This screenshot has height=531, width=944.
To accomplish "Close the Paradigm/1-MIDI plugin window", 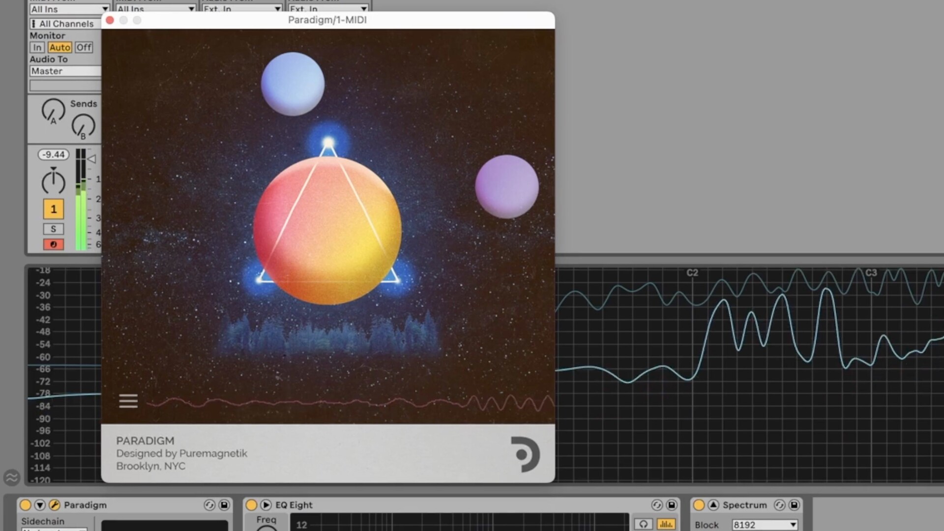I will (x=110, y=20).
